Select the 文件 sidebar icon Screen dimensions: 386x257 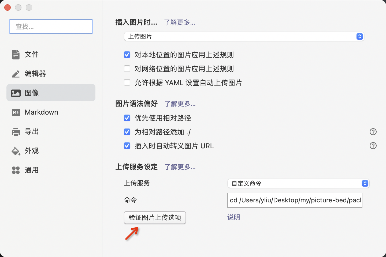(x=16, y=54)
